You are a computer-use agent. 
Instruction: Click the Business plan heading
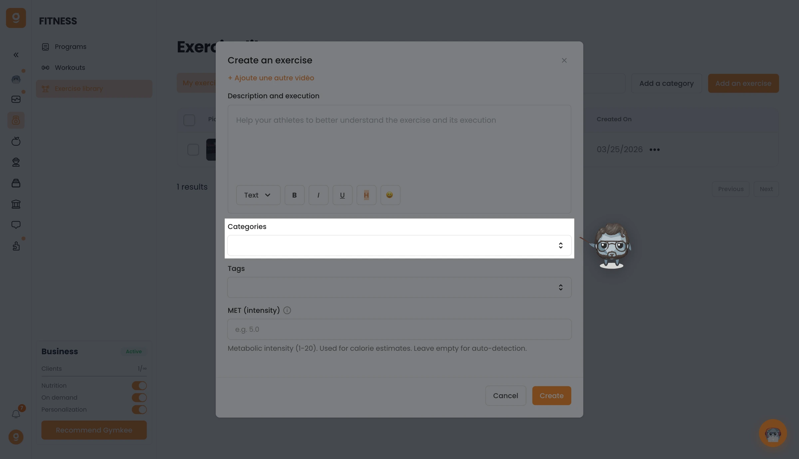click(x=60, y=352)
